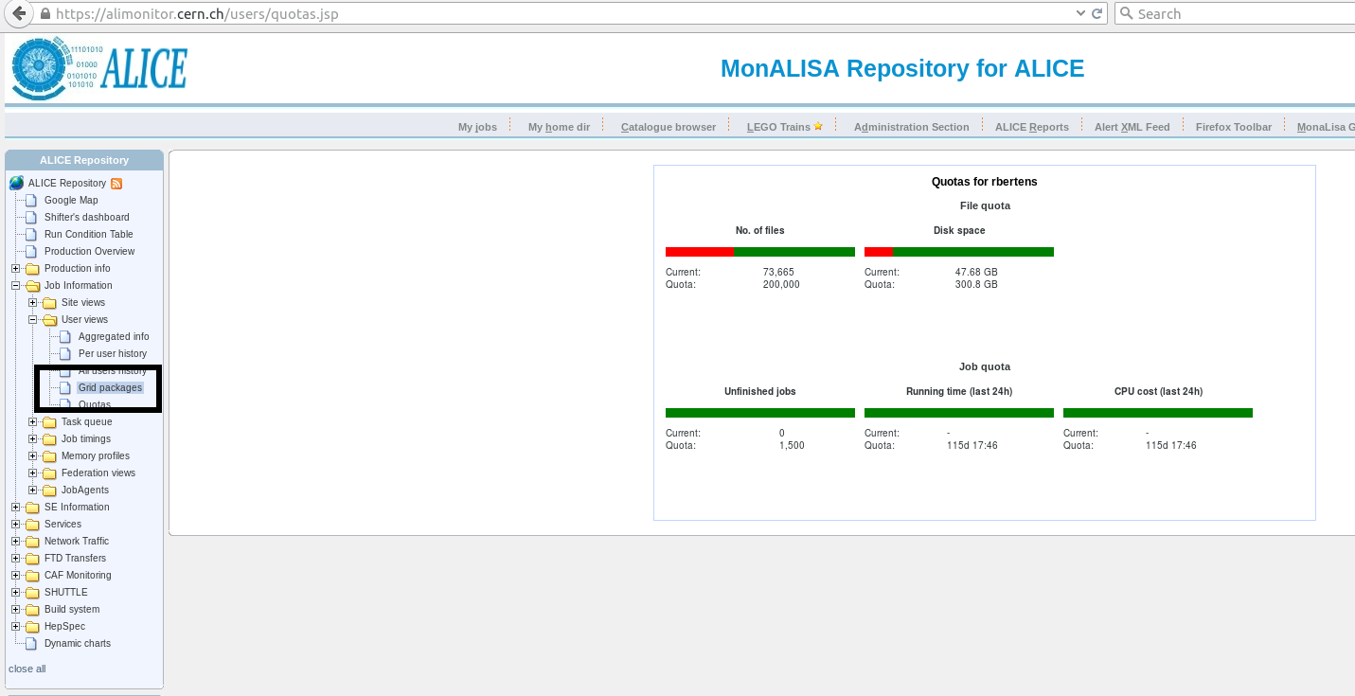Go back with the browser back arrow
The image size is (1355, 696).
(18, 13)
